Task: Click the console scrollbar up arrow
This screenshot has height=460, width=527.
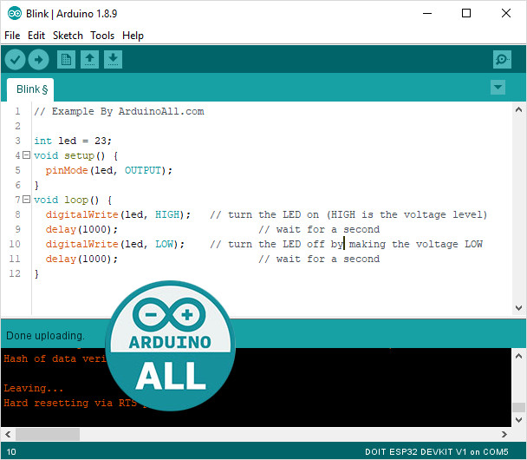Action: [x=518, y=356]
